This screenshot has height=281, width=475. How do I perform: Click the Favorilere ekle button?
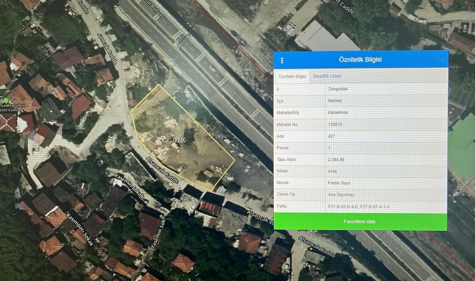point(360,222)
